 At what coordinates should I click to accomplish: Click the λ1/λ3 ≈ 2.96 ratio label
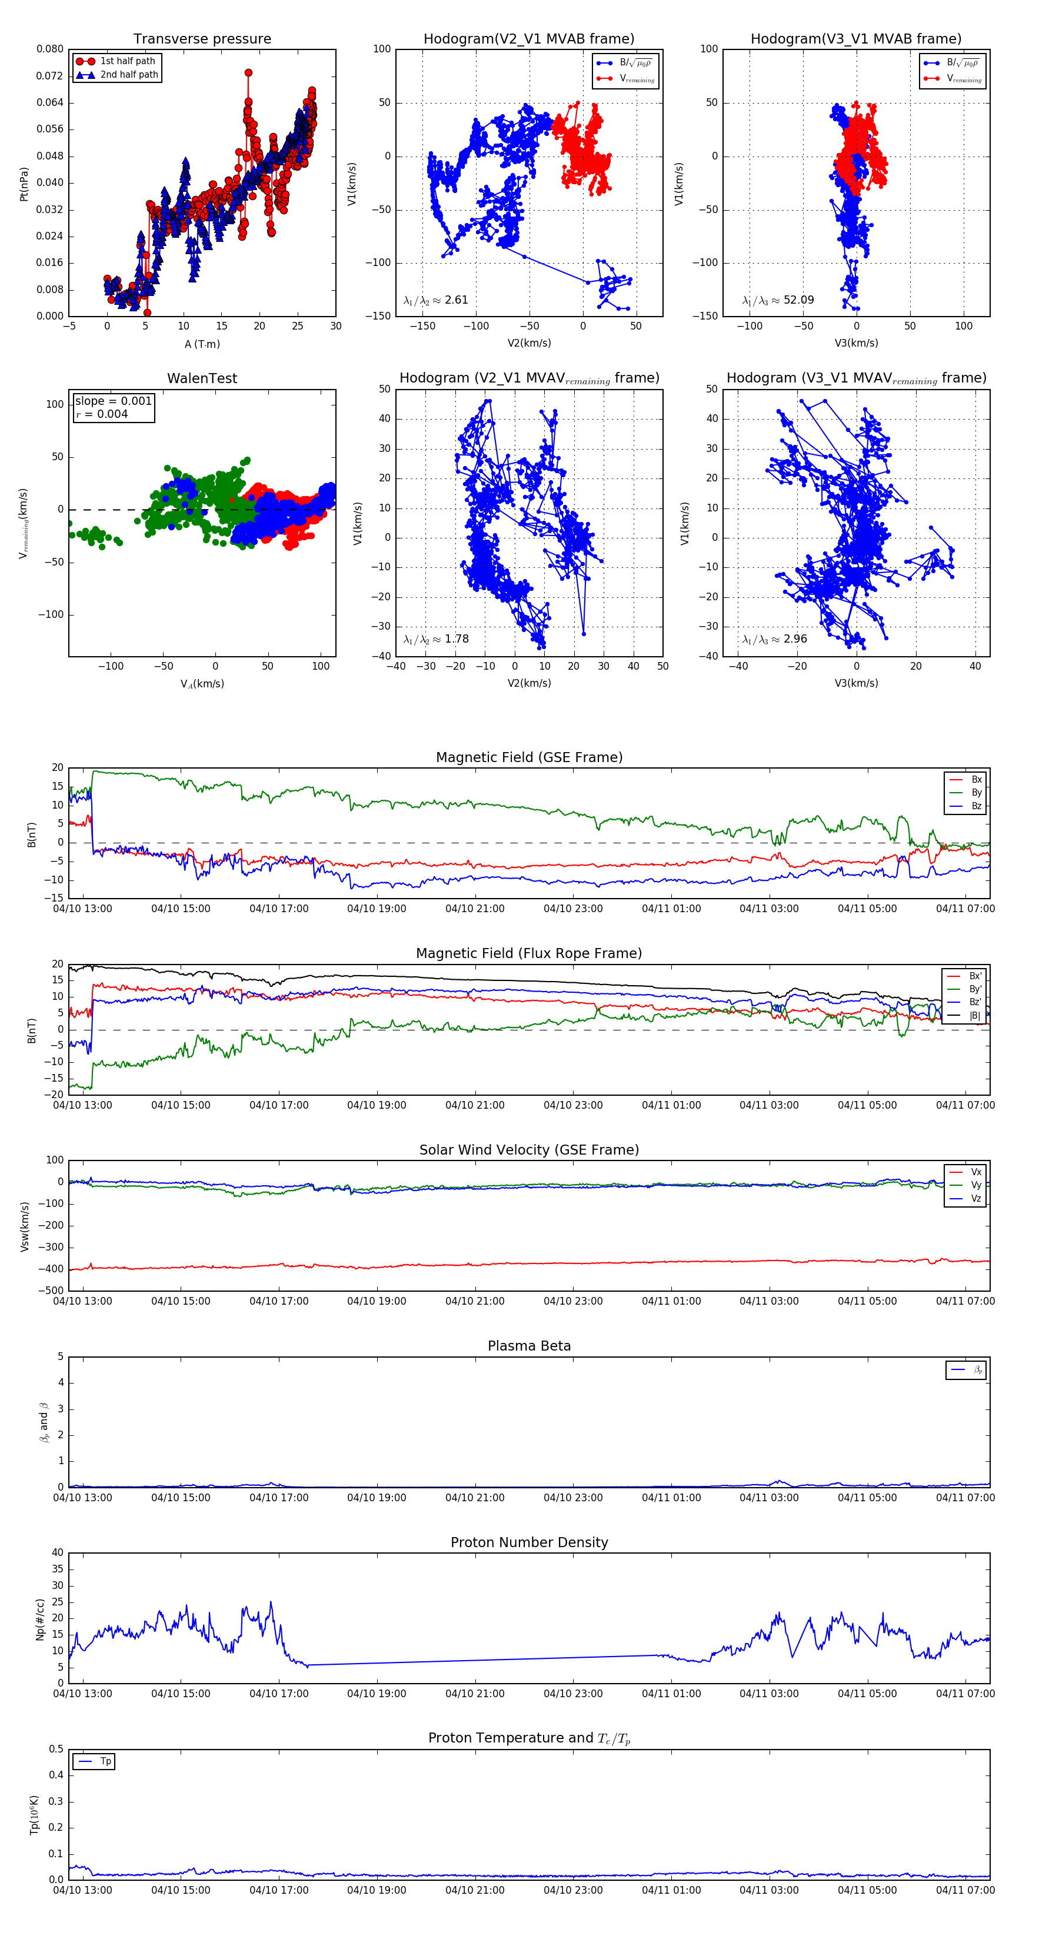(775, 639)
